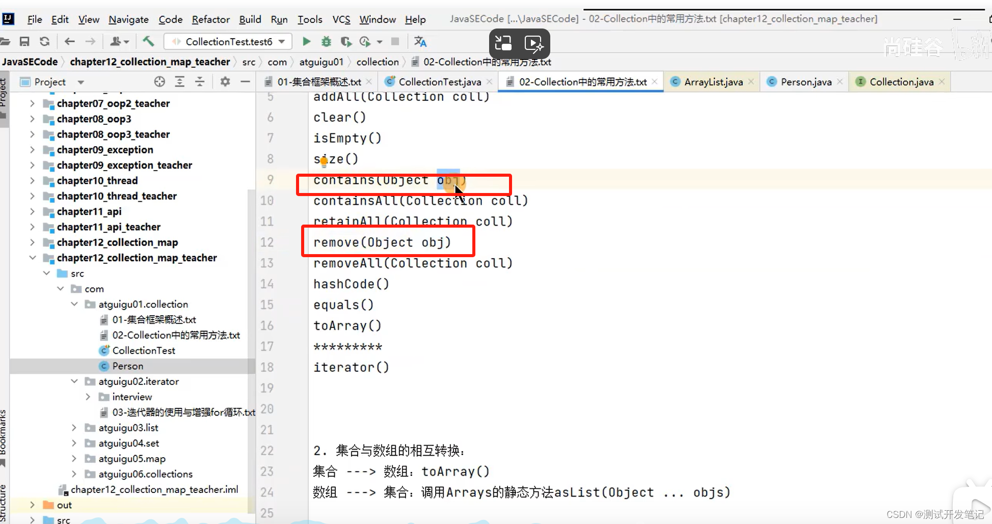The height and width of the screenshot is (524, 992).
Task: Expand chapter09_exception folder
Action: click(x=32, y=150)
